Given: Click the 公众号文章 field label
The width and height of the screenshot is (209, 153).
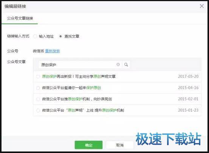Looking at the screenshot, I should coord(16,62).
